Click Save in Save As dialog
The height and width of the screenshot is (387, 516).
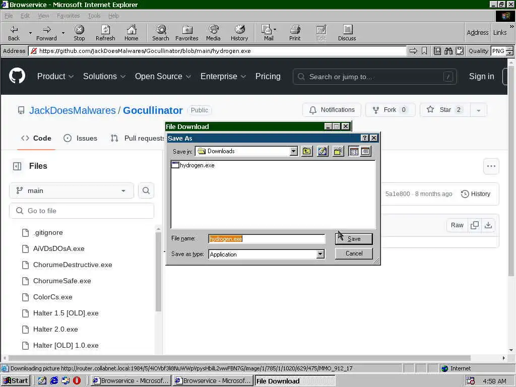(x=354, y=239)
